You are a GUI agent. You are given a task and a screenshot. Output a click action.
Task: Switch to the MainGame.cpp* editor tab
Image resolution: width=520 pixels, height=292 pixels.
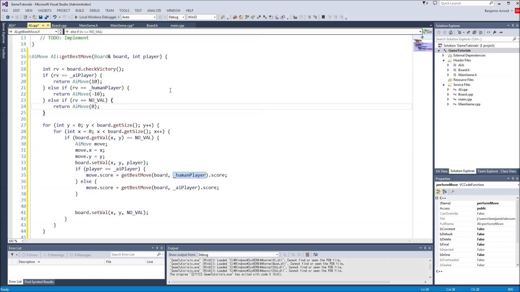point(122,26)
